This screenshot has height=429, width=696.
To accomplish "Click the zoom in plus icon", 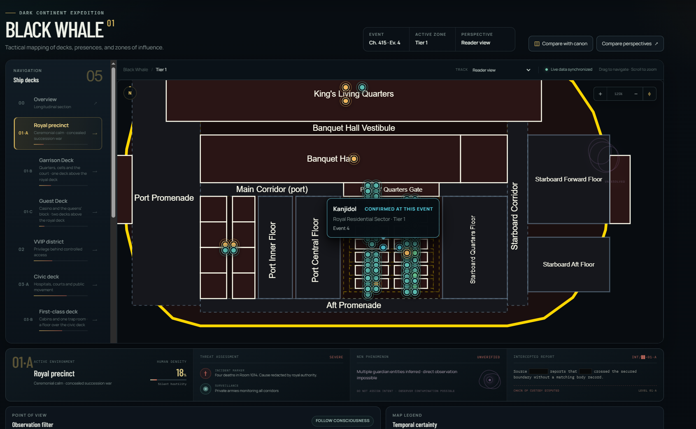I will 600,94.
